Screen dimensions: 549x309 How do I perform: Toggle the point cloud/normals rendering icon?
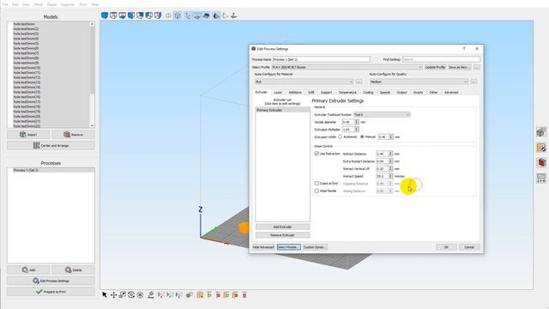tap(225, 15)
